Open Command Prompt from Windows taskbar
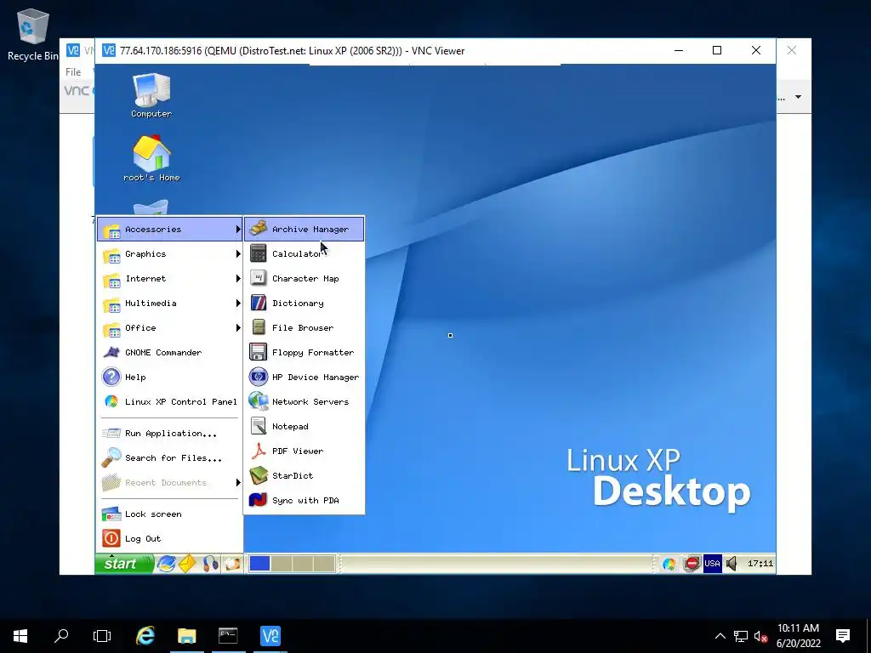The width and height of the screenshot is (871, 653). (x=228, y=636)
